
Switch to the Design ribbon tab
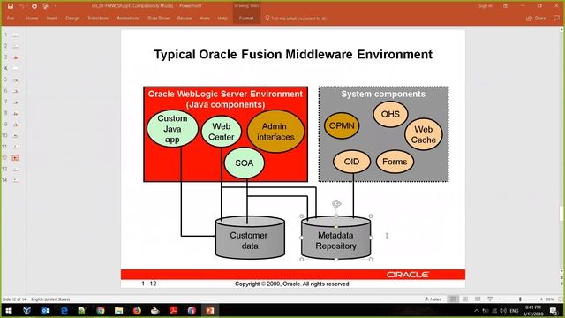(72, 18)
